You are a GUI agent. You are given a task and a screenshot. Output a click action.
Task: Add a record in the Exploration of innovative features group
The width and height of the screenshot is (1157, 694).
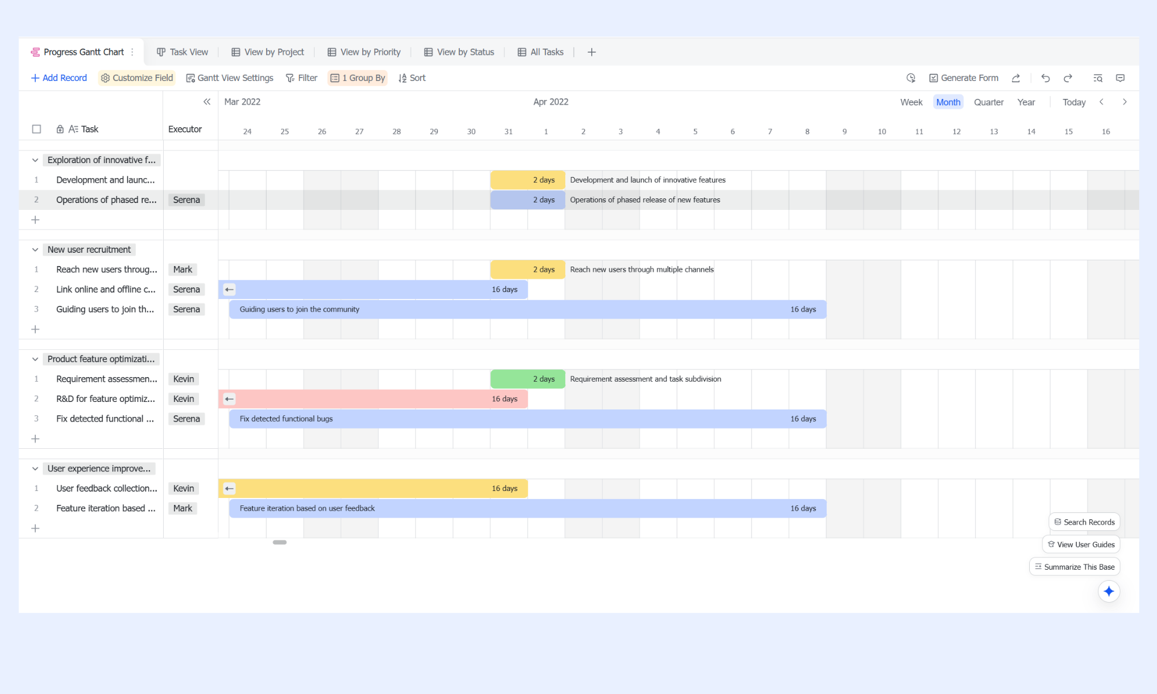(x=35, y=220)
